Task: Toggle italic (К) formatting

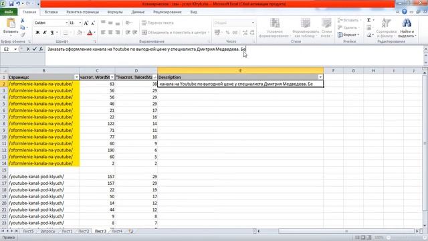Action: click(x=45, y=33)
